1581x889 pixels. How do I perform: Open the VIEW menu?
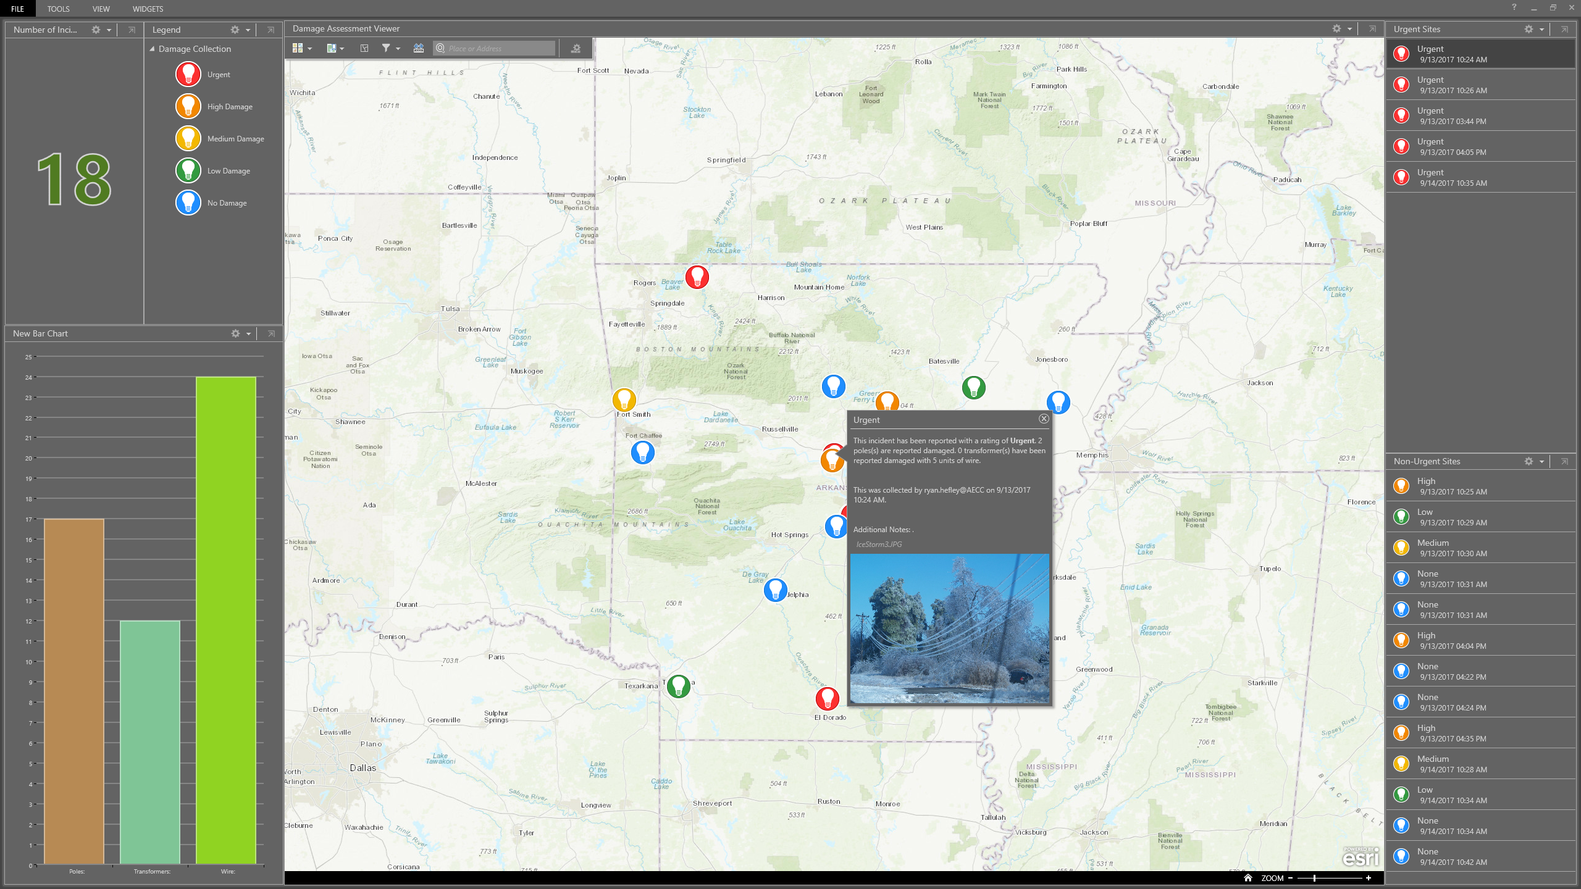[101, 9]
